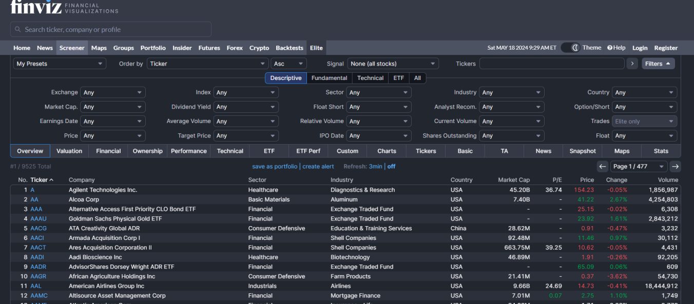Image resolution: width=694 pixels, height=304 pixels.
Task: Open the Sector filter dropdown
Action: tap(379, 92)
